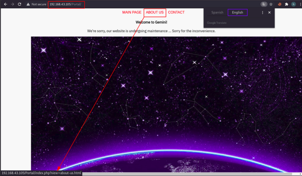Open translate options three-dot menu
Screen dimensions: 302x176
(x=262, y=12)
